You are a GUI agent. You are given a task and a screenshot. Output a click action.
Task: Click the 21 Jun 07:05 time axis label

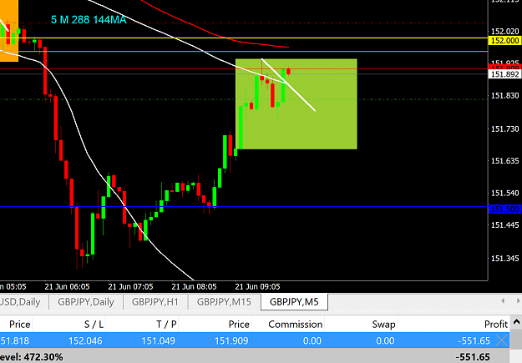pos(130,286)
